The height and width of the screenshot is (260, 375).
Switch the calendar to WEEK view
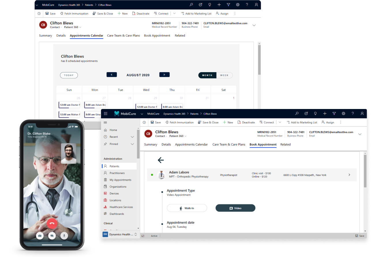point(224,75)
